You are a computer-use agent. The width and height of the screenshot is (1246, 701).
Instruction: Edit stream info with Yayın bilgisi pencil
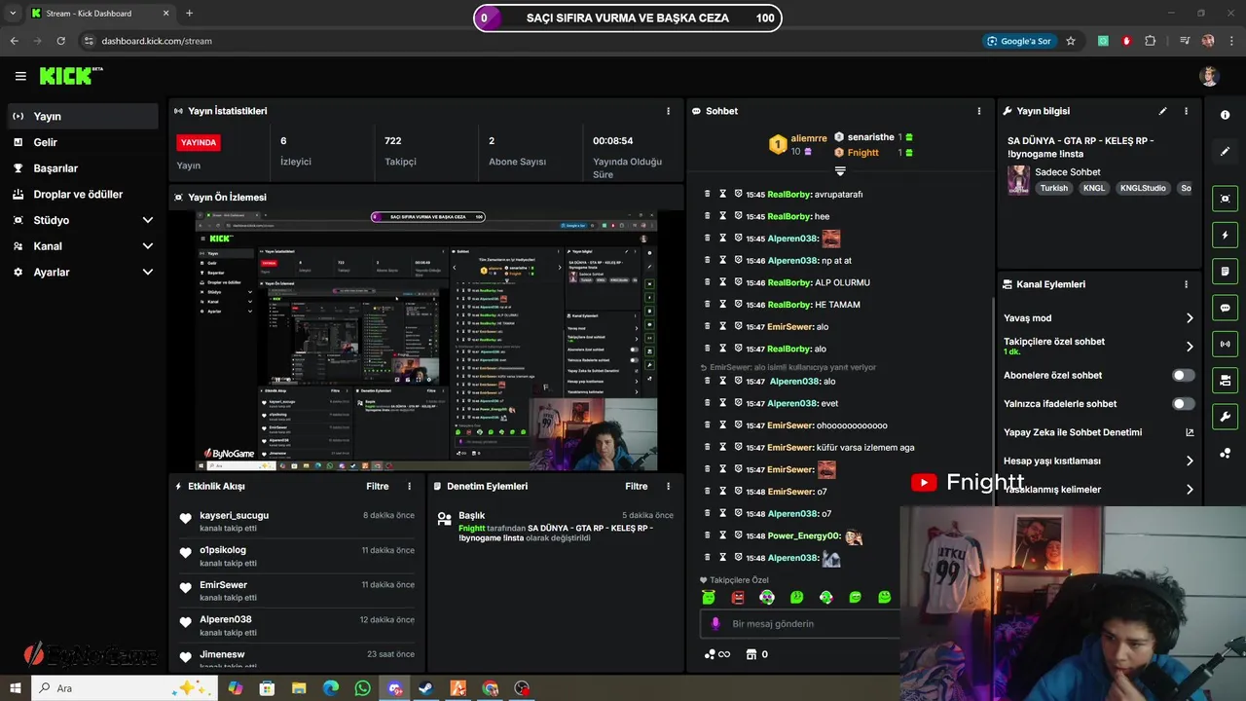pyautogui.click(x=1162, y=111)
